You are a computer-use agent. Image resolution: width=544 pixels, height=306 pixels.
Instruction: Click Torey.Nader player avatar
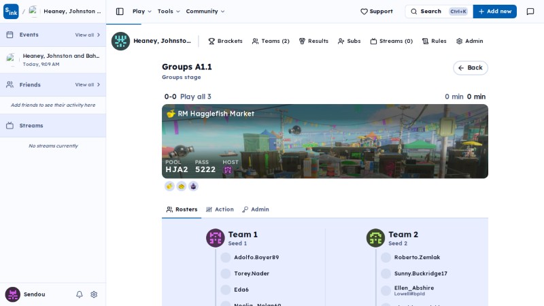tap(226, 273)
